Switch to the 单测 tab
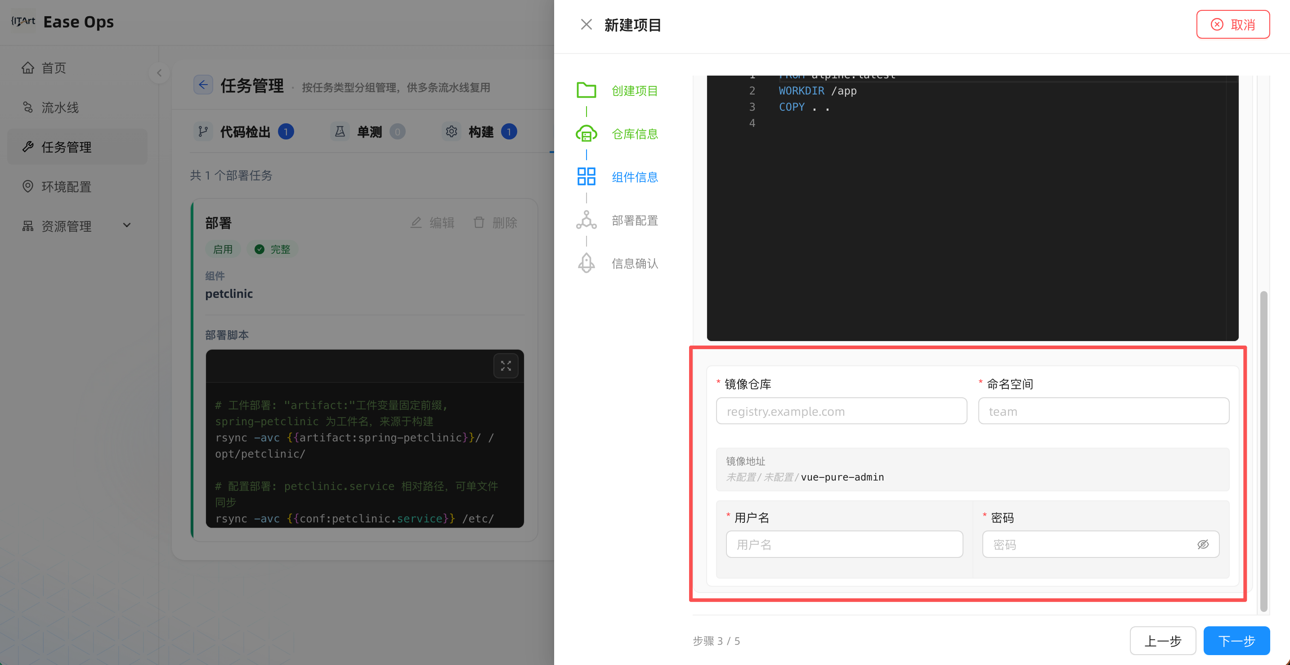 368,132
